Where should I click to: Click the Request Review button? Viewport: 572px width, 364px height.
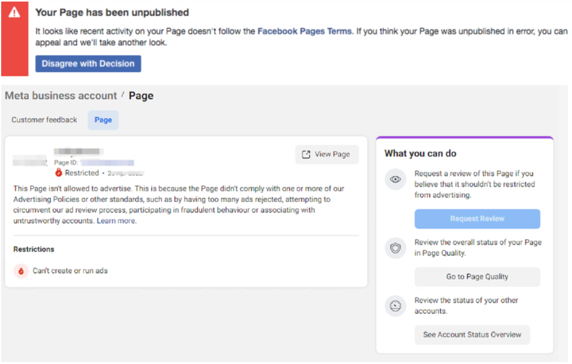(x=477, y=219)
